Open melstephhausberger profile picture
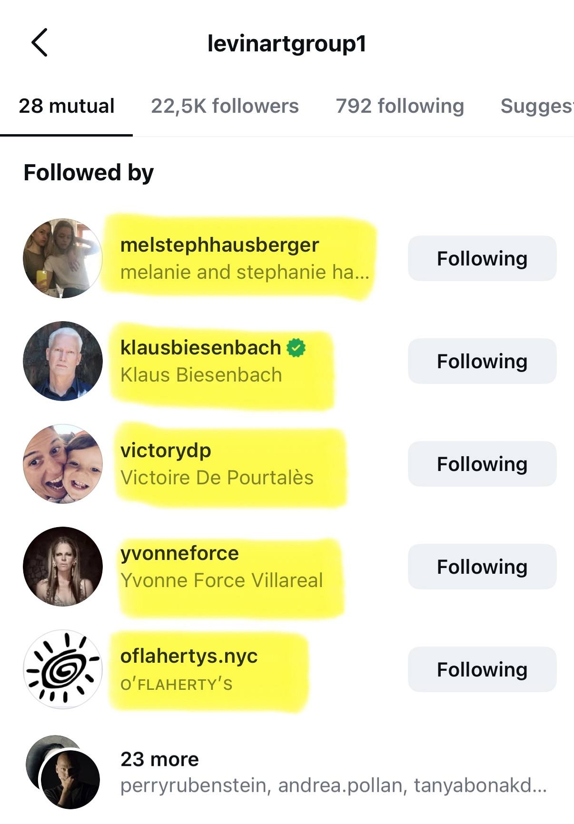The image size is (574, 824). (63, 258)
